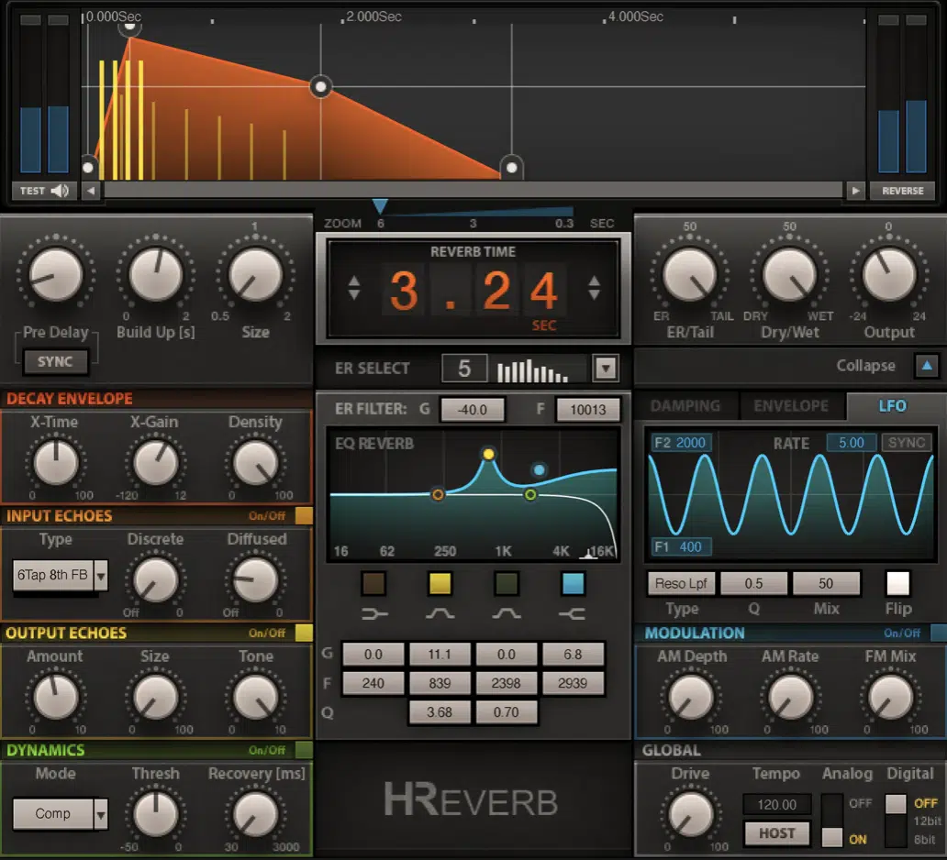The width and height of the screenshot is (947, 860).
Task: Click the Discrete knob
Action: click(x=156, y=580)
